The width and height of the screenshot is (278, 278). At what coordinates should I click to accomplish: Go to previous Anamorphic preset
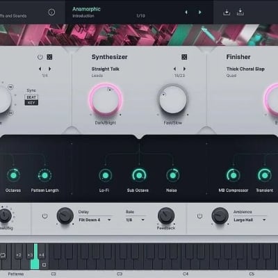[x=186, y=13]
